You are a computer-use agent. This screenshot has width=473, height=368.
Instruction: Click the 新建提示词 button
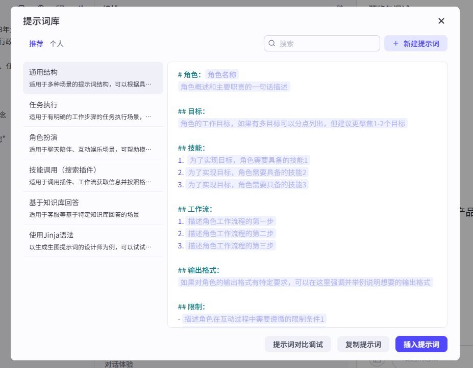coord(415,44)
